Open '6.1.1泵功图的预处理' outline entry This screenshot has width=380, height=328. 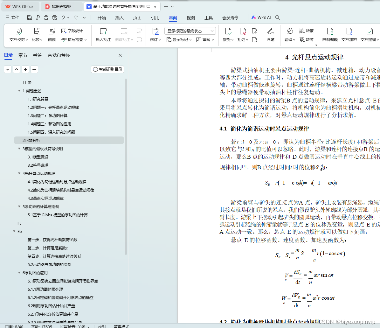pyautogui.click(x=45, y=289)
